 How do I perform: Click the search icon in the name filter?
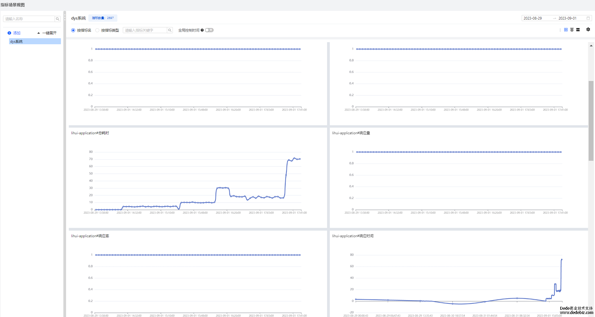coord(57,19)
